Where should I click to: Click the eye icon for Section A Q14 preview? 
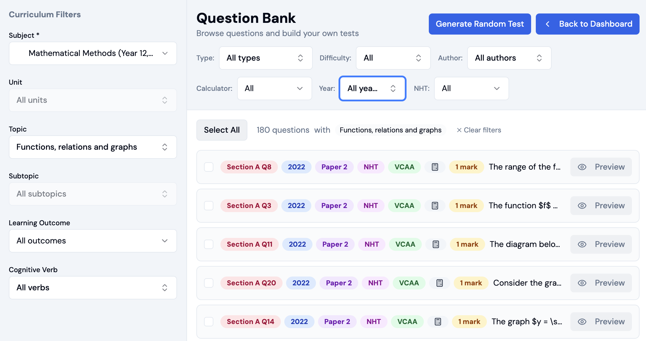pos(582,322)
